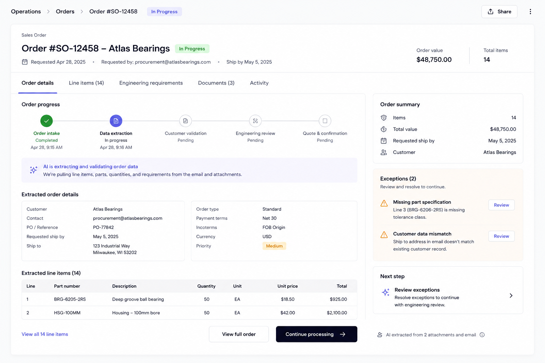Open Review exceptions via the chevron arrow
The width and height of the screenshot is (545, 363).
[x=511, y=296]
